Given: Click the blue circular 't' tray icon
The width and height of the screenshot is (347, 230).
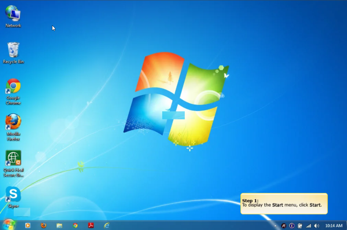Looking at the screenshot, I should (292, 226).
